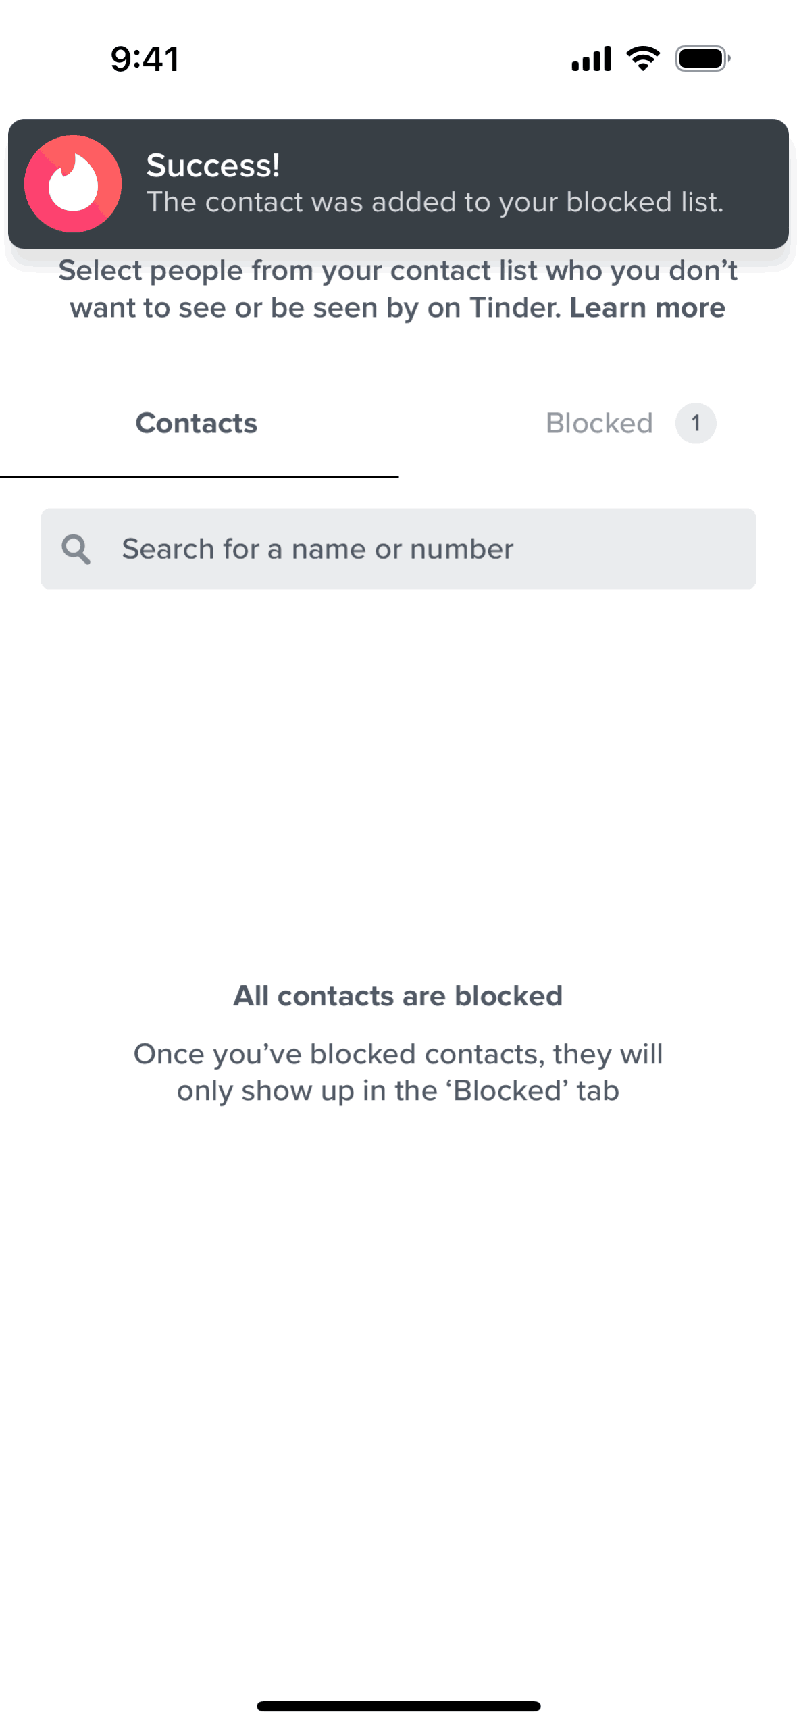Image resolution: width=797 pixels, height=1727 pixels.
Task: Tap the 'All contacts are blocked' heading
Action: click(x=398, y=996)
